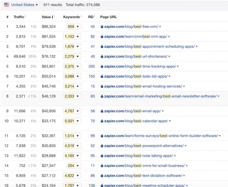228x187 pixels.
Task: Expand URL arrow after best-note-taking-apps
Action: pos(175,156)
